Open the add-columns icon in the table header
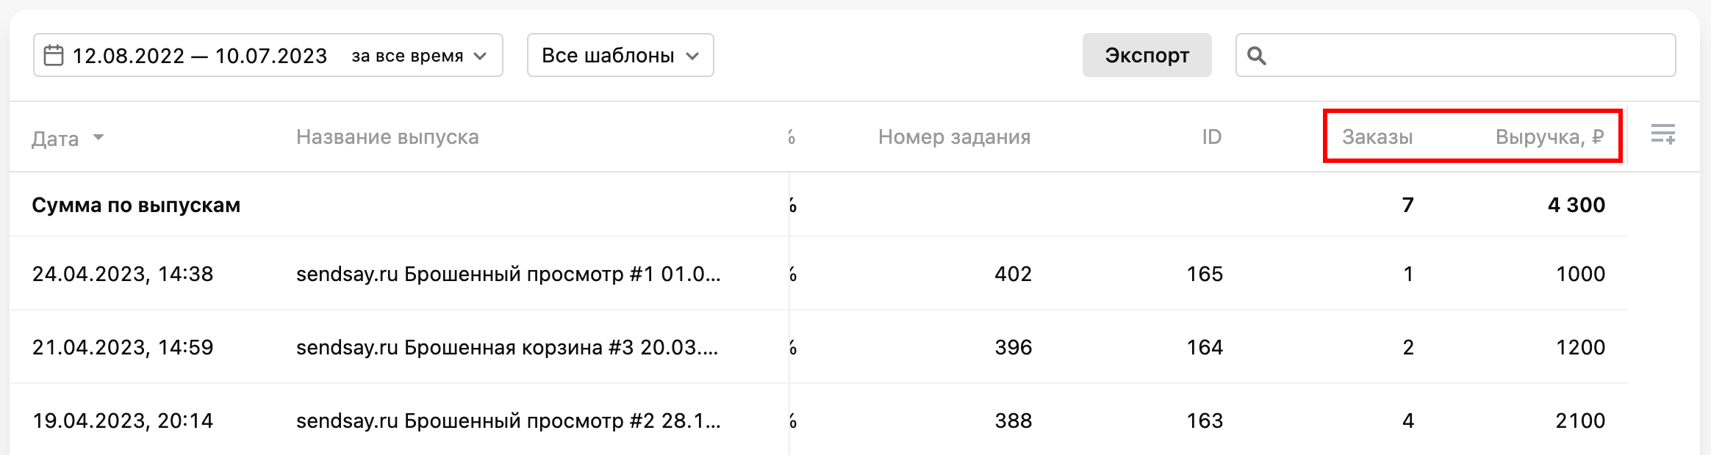 1662,135
